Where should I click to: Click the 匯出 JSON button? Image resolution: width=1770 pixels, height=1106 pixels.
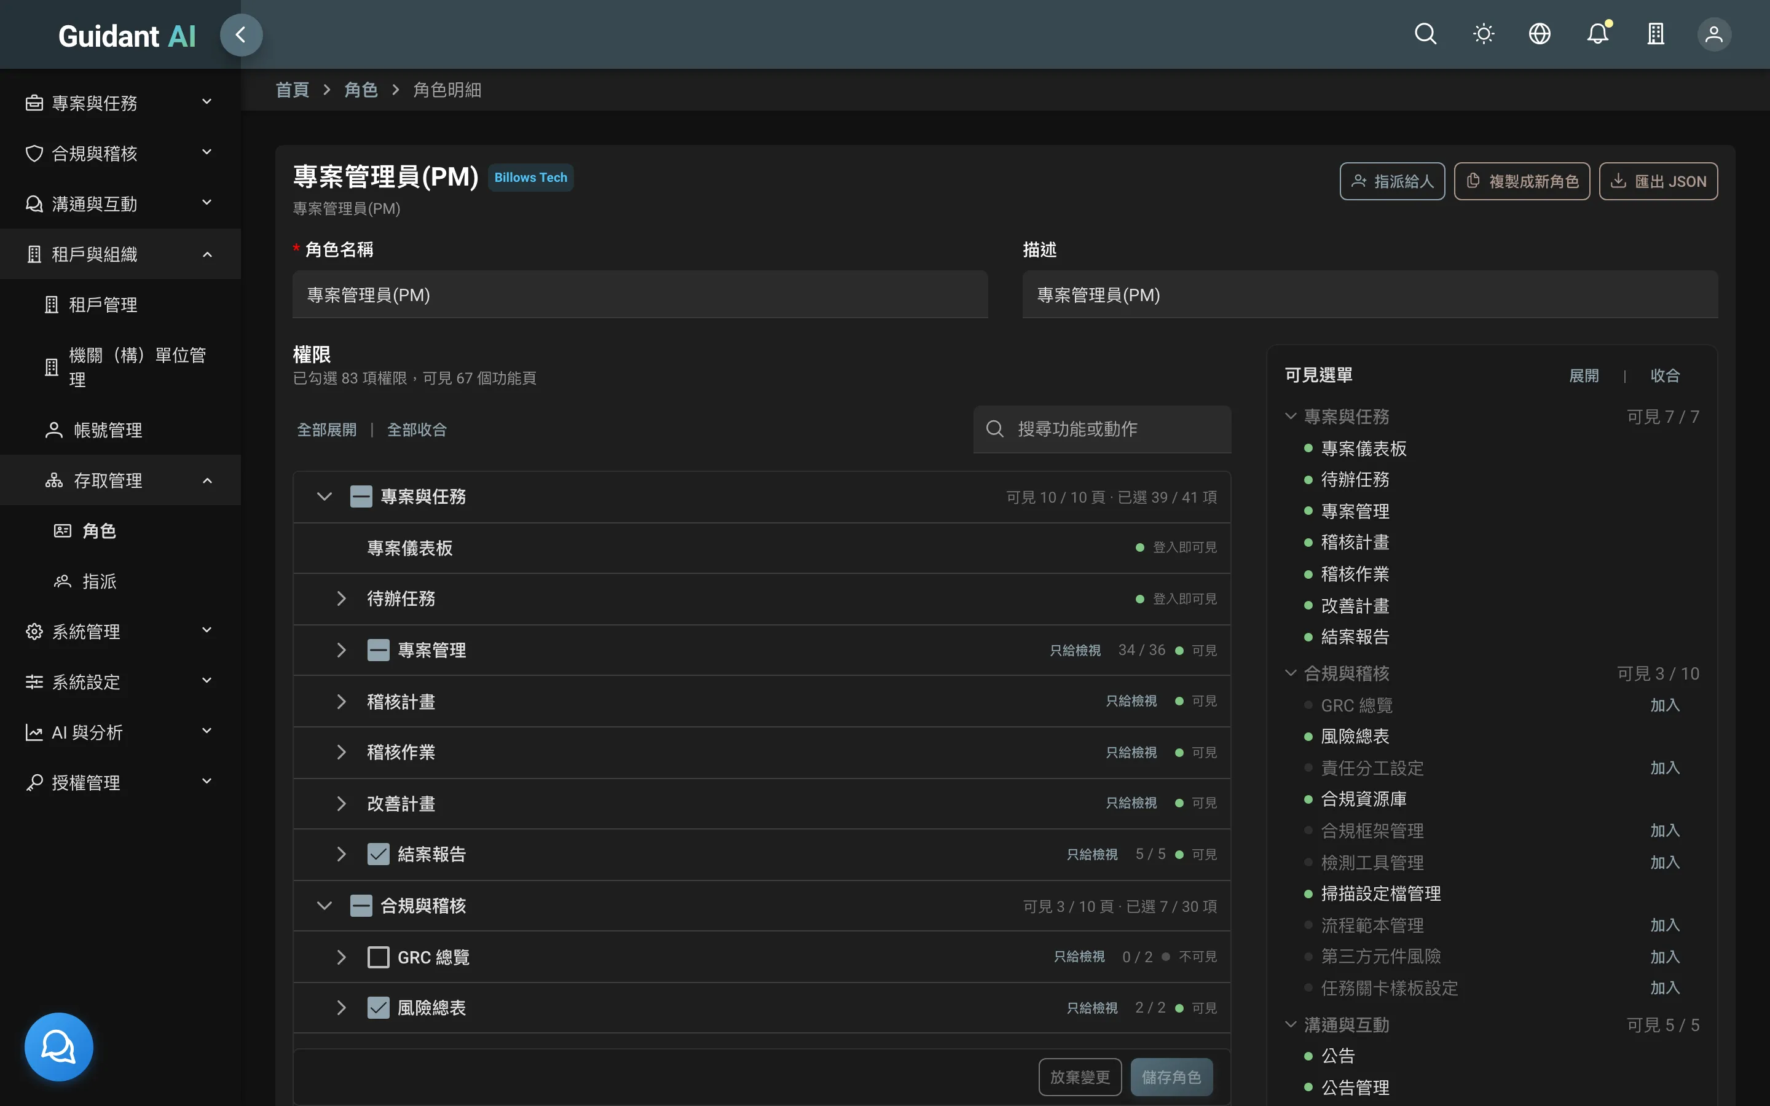(x=1658, y=181)
